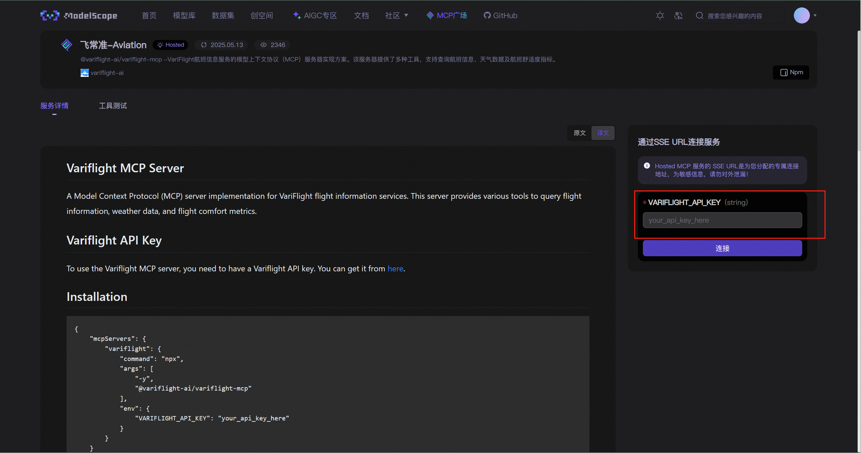The height and width of the screenshot is (453, 861).
Task: Go to MCP广场 page
Action: [447, 15]
